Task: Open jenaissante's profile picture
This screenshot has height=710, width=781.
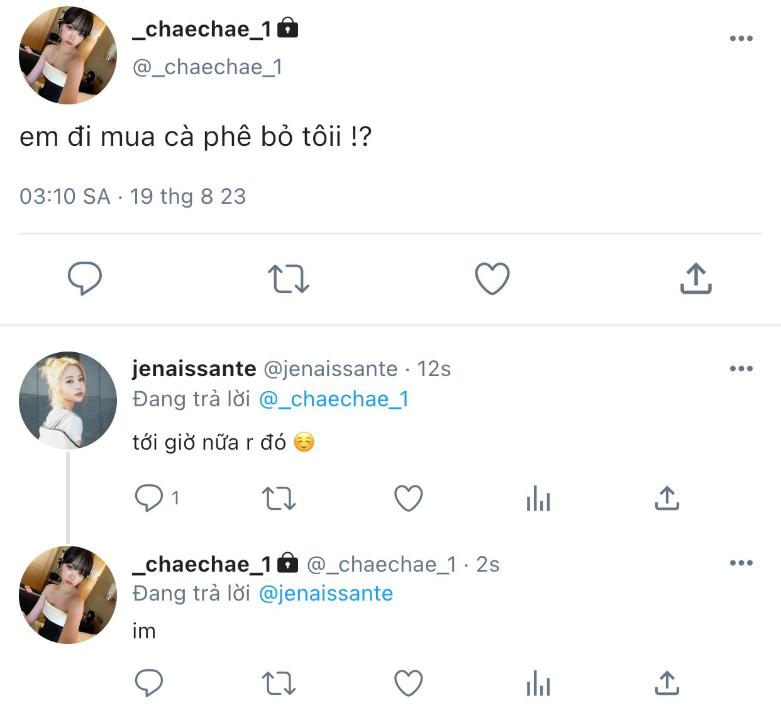Action: [68, 401]
